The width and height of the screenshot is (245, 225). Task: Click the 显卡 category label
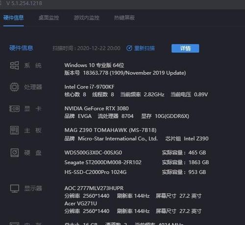point(33,109)
